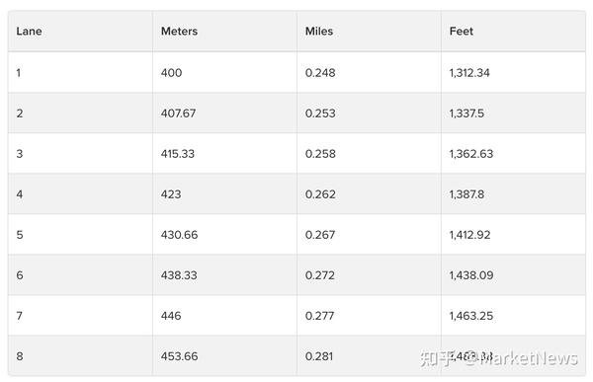Select the 1,463.25 feet value
The height and width of the screenshot is (382, 593).
(x=471, y=316)
